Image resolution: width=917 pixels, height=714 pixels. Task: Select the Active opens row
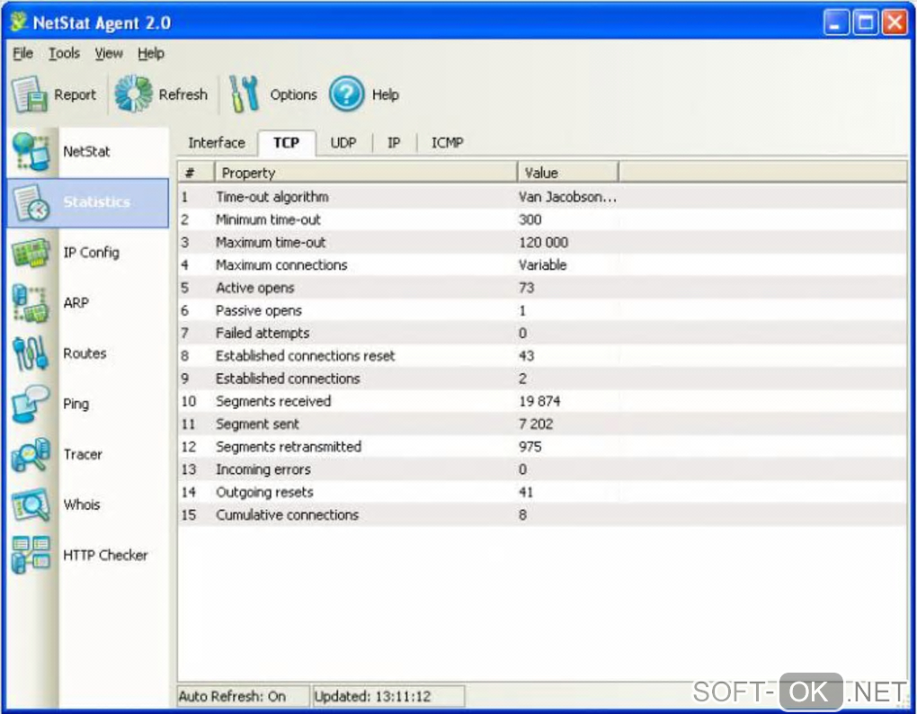(542, 288)
